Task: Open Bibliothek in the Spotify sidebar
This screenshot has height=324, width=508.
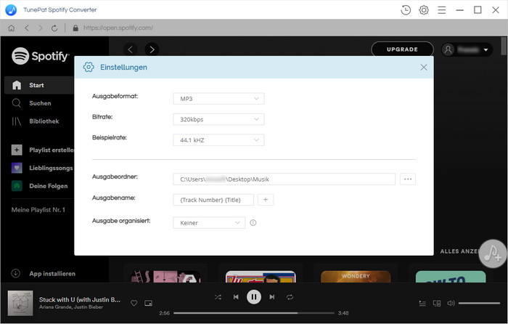Action: tap(36, 121)
